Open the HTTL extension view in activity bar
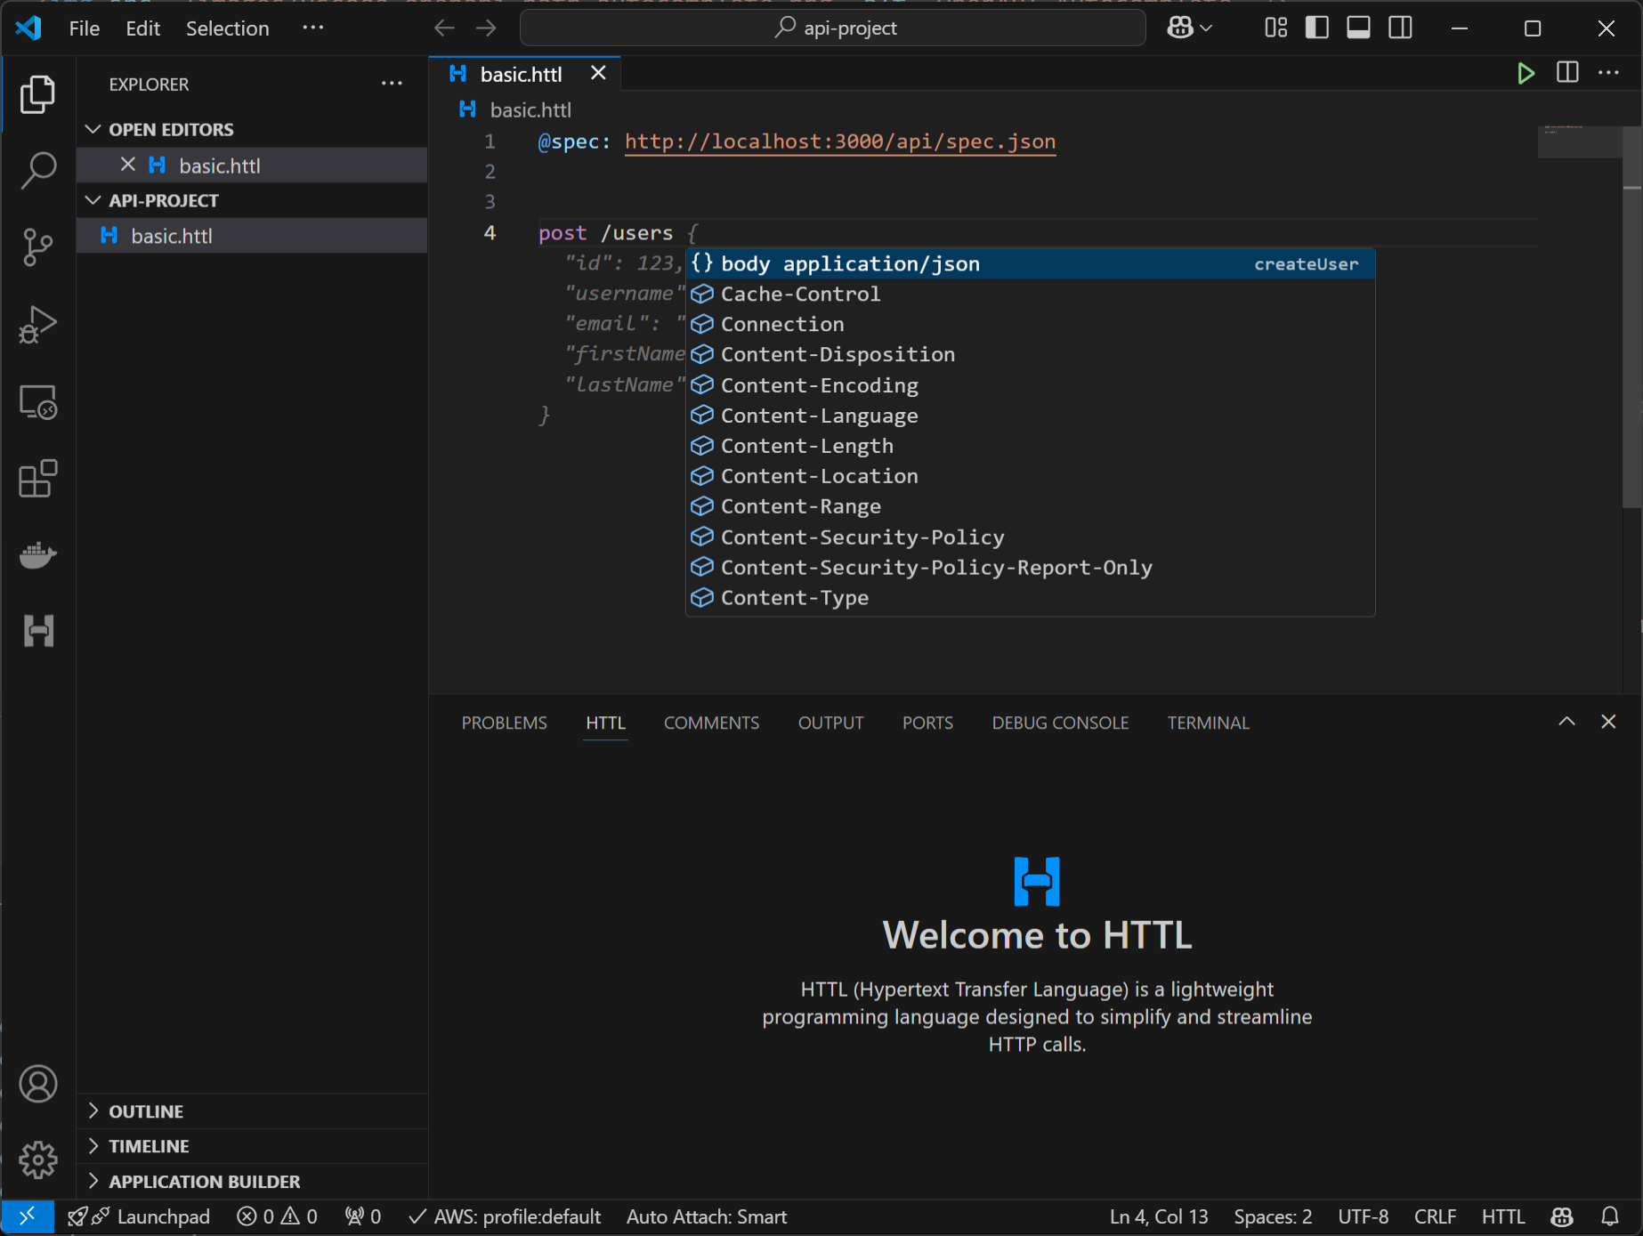Viewport: 1643px width, 1236px height. pyautogui.click(x=37, y=631)
